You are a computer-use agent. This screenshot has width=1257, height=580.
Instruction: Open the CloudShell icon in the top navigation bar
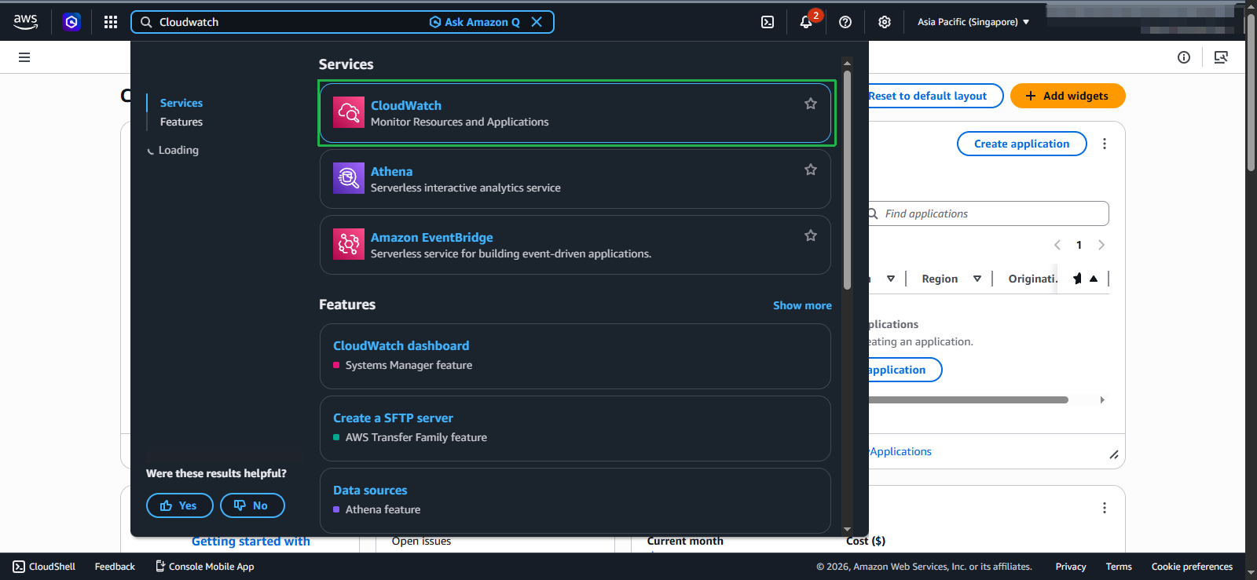[768, 22]
